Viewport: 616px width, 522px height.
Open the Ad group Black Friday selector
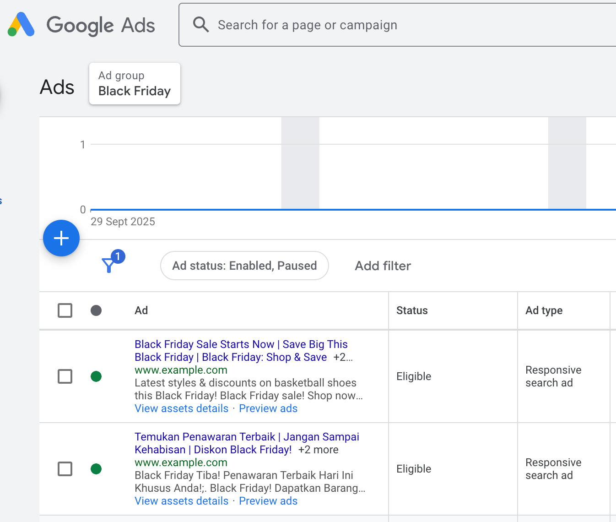(x=135, y=84)
